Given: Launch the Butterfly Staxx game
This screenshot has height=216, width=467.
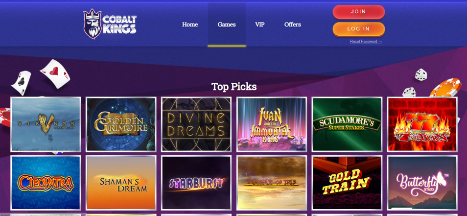Looking at the screenshot, I should tap(422, 183).
